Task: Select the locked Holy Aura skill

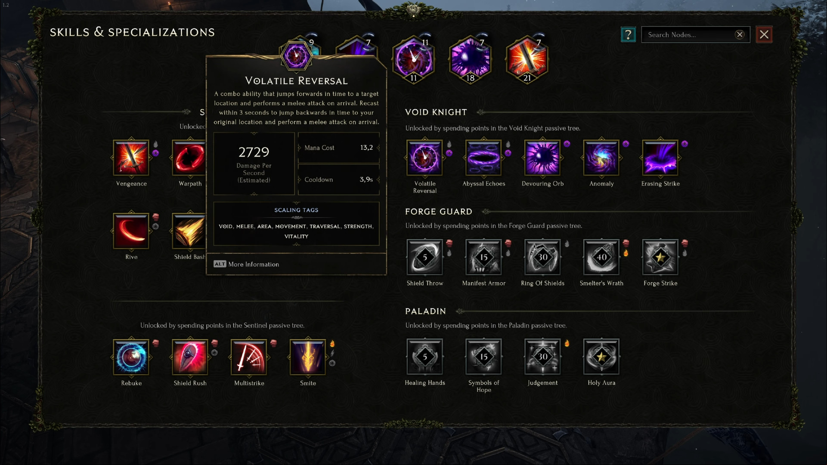Action: coord(601,357)
